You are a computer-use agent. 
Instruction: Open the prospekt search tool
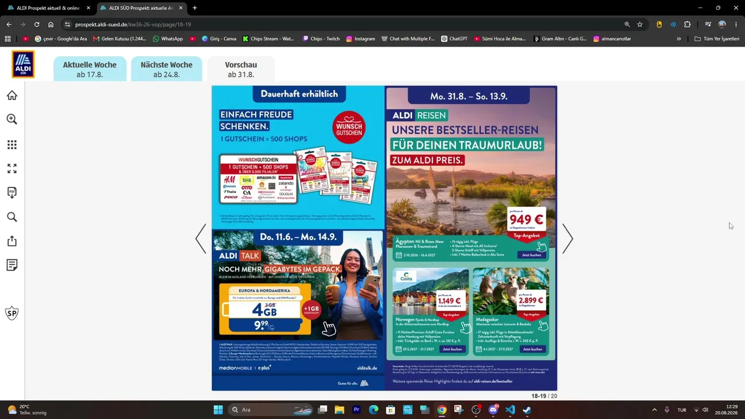[x=12, y=217]
